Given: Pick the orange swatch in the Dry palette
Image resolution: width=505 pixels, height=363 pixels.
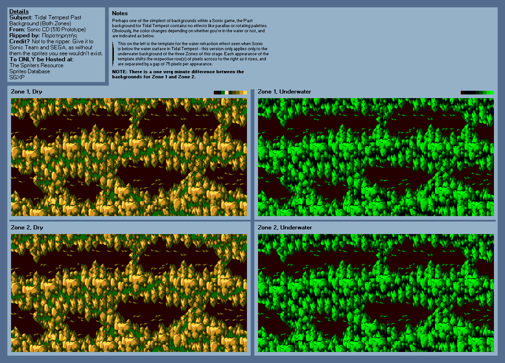Looking at the screenshot, I should click(x=241, y=93).
